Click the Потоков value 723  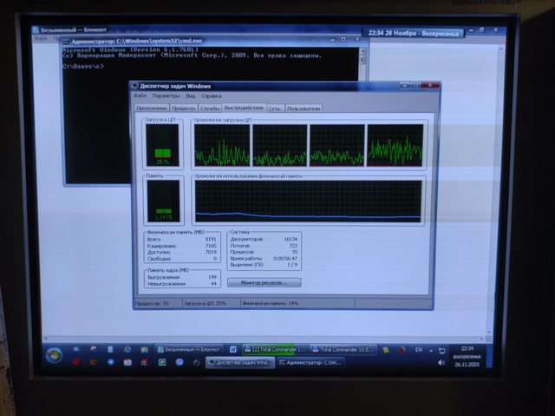coord(293,246)
